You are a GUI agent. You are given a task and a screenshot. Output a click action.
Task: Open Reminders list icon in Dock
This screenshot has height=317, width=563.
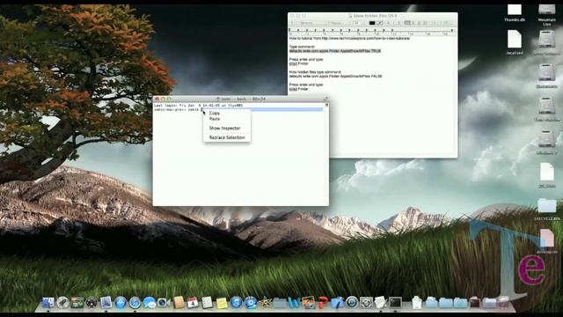coord(208,303)
